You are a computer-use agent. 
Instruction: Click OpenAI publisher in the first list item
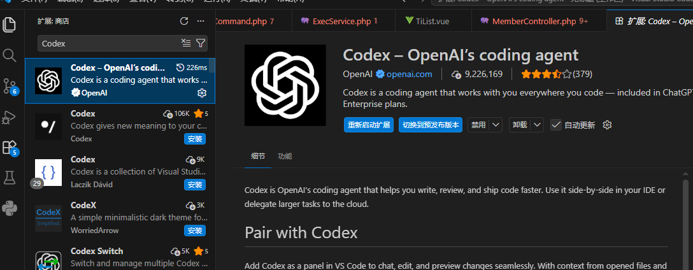tap(89, 93)
